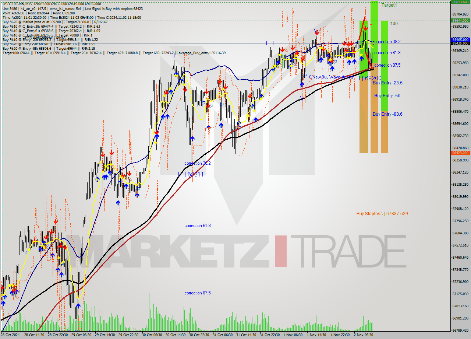Screen dimensions: 471x339
Task: Click the 67796.250 price axis label
Action: coord(460,221)
